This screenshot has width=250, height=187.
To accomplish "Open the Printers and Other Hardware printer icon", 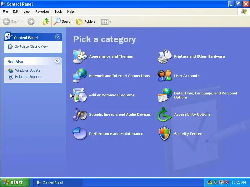I will 165,56.
